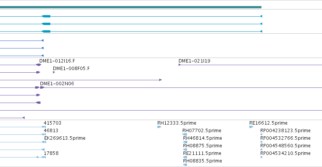Select the RP004548560.5prime feature label
This screenshot has width=322, height=167.
[x=285, y=146]
